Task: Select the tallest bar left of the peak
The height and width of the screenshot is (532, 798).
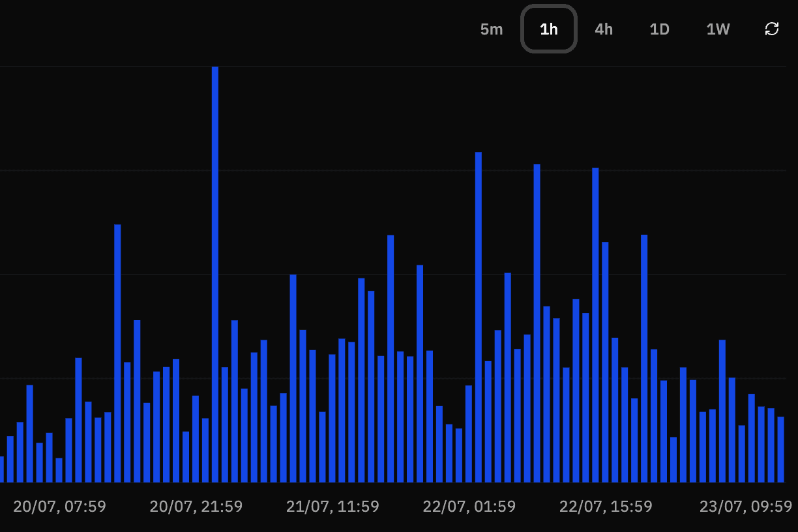Action: tap(118, 353)
